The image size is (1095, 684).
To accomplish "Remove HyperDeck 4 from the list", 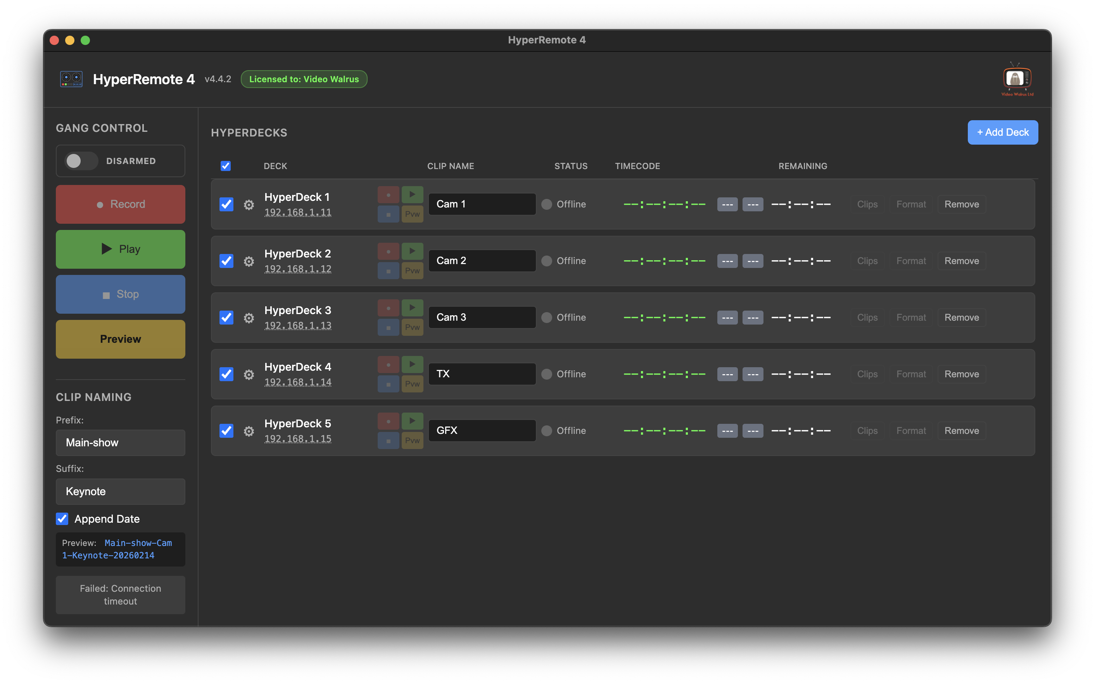I will 962,374.
